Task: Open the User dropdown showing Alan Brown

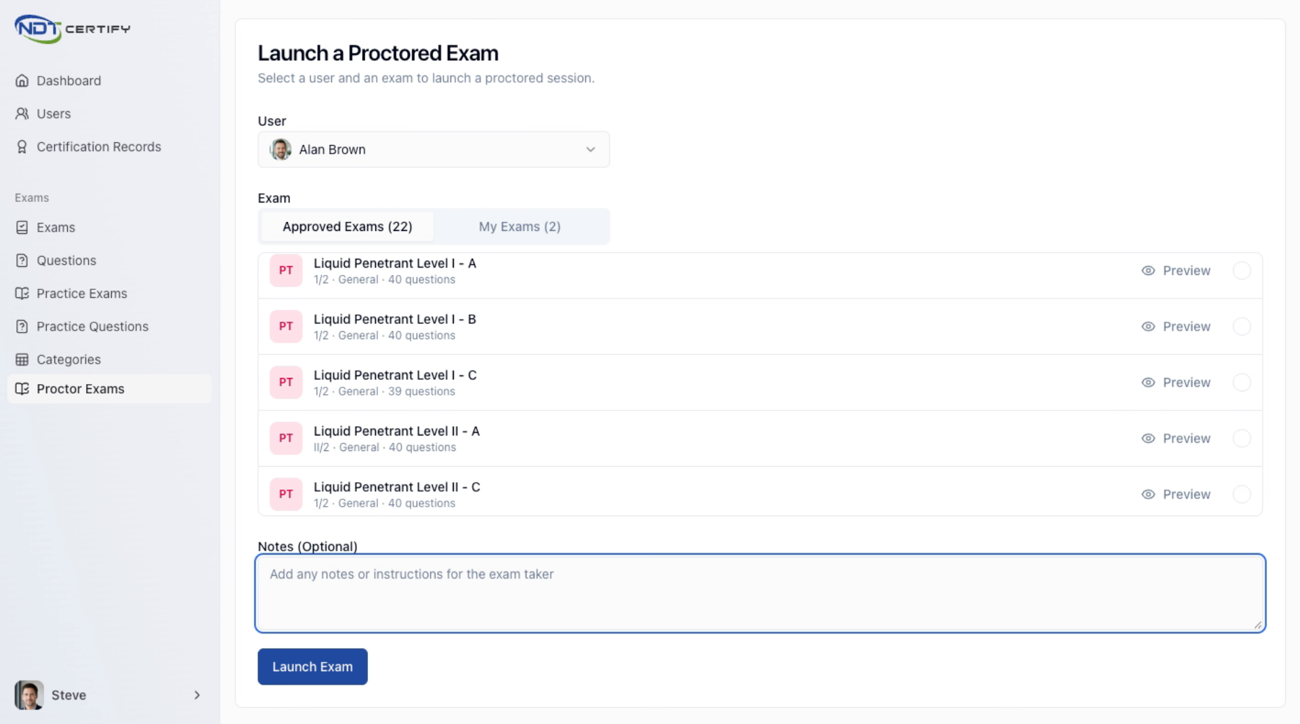Action: (x=434, y=150)
